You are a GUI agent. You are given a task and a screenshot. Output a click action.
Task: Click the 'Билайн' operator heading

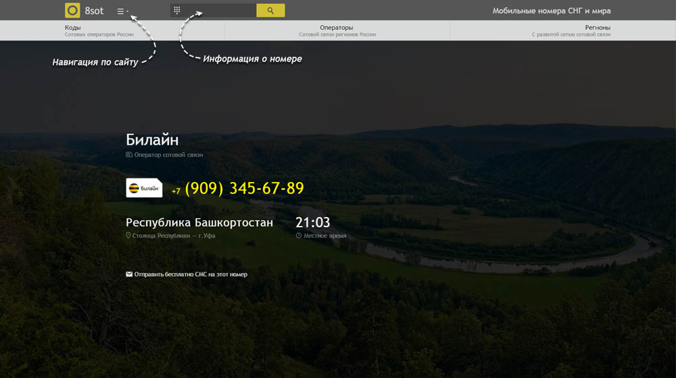(x=152, y=140)
